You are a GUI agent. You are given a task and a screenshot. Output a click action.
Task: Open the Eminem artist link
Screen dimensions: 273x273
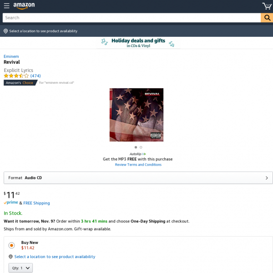pyautogui.click(x=11, y=56)
